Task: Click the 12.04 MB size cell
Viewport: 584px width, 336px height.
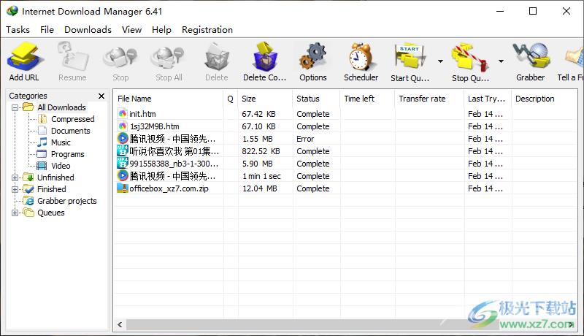Action: (x=260, y=188)
